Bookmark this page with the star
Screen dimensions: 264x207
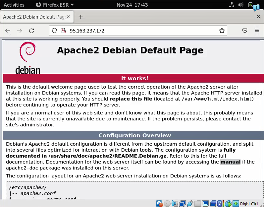pos(222,31)
